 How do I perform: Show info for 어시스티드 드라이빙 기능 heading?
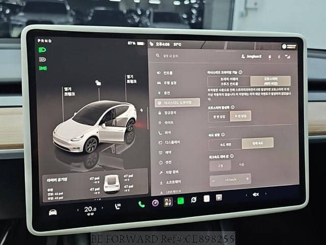[x=240, y=72]
